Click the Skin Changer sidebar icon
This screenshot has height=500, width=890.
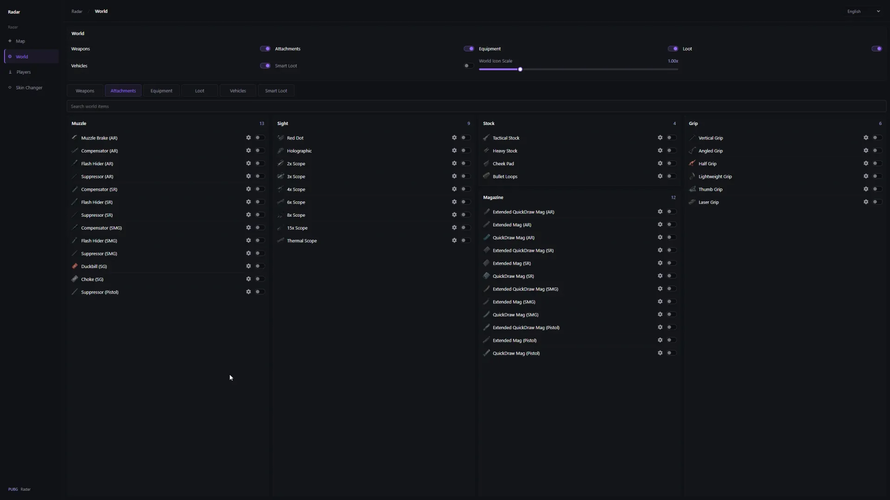10,87
